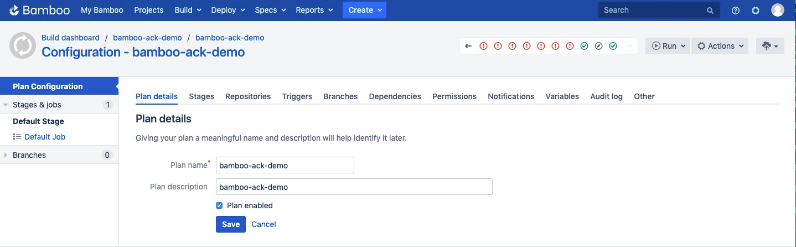Open the user profile avatar
Screen dimensions: 796x247
click(778, 10)
